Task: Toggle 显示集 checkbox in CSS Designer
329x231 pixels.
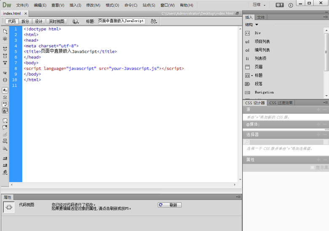Action: 312,167
